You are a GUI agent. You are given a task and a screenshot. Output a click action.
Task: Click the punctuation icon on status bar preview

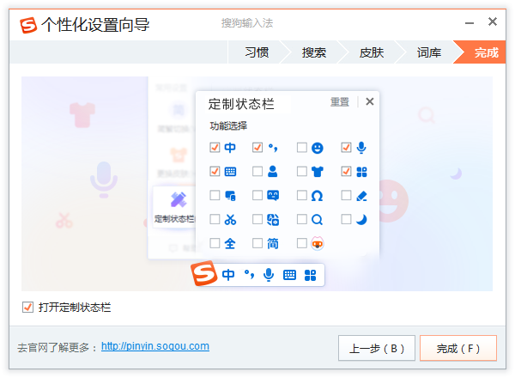[x=249, y=274]
